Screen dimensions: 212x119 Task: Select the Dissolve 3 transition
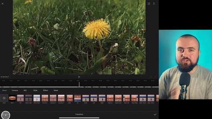(61, 98)
